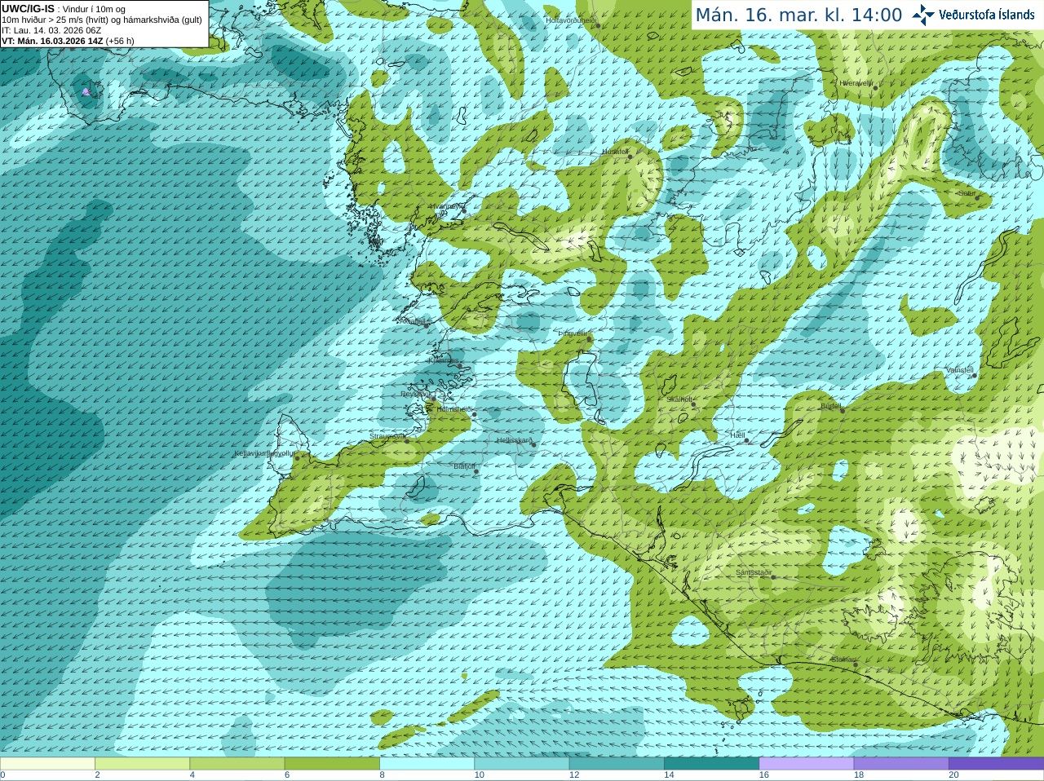This screenshot has width=1044, height=781.
Task: Click the Kjalarnes station label
Action: click(443, 360)
